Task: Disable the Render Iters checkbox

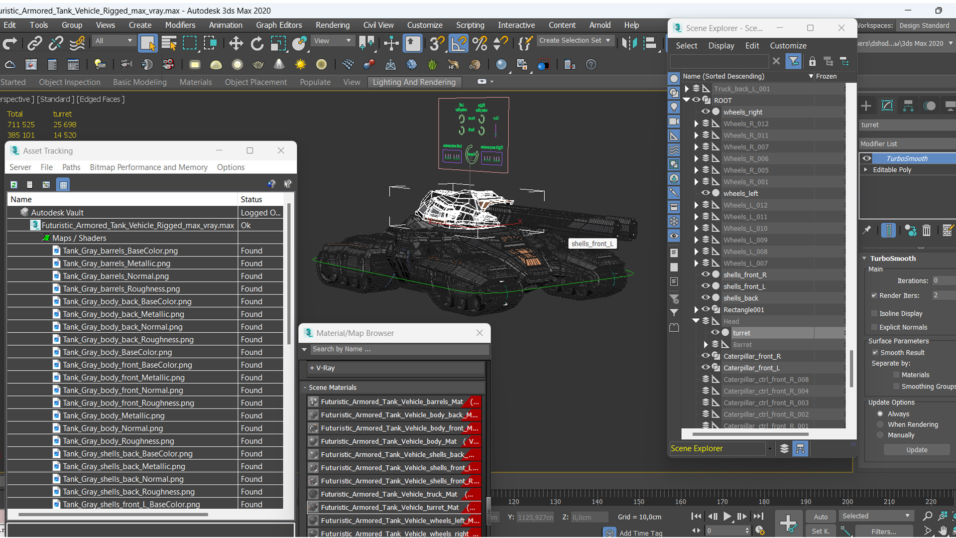Action: point(874,295)
